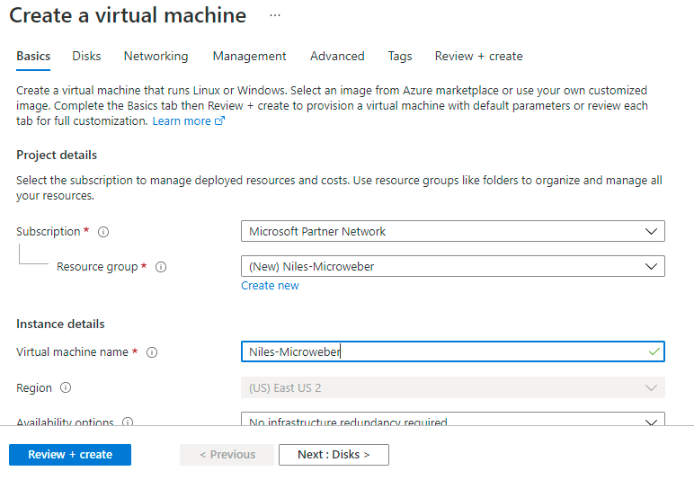Go to the Management tab
This screenshot has width=694, height=480.
[249, 56]
